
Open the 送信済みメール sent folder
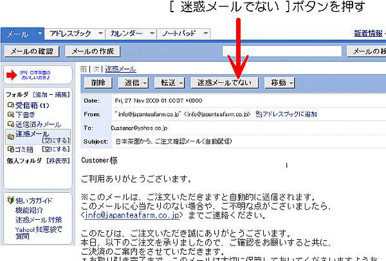click(37, 124)
